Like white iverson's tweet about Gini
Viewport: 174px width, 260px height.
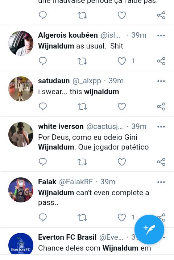(x=122, y=162)
